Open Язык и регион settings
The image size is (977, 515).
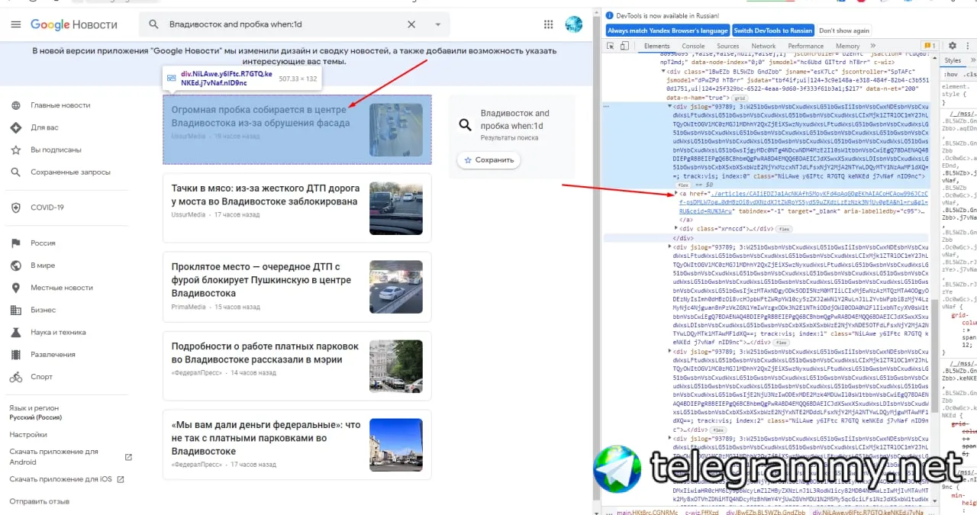tap(34, 413)
